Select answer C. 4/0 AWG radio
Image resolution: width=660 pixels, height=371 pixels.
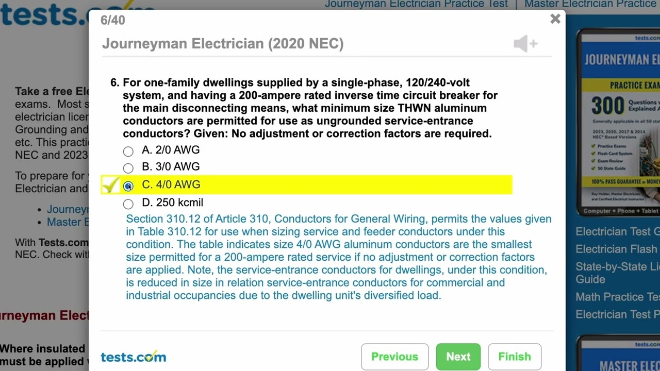(x=128, y=186)
